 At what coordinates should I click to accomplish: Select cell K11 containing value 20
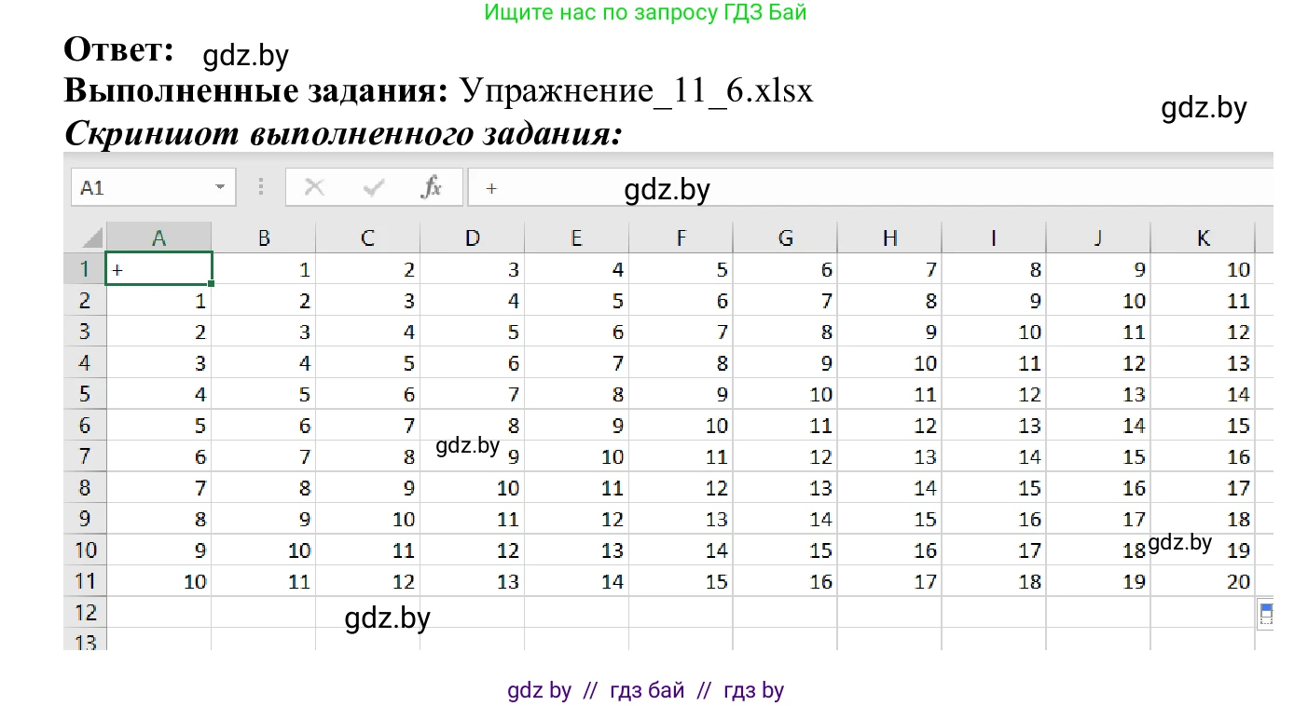1204,580
